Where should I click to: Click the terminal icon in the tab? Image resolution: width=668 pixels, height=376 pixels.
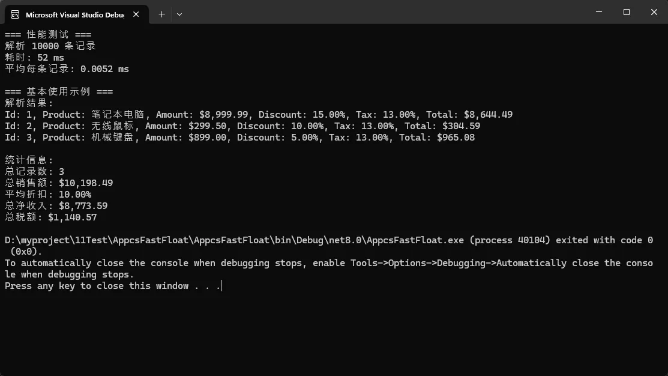(14, 14)
